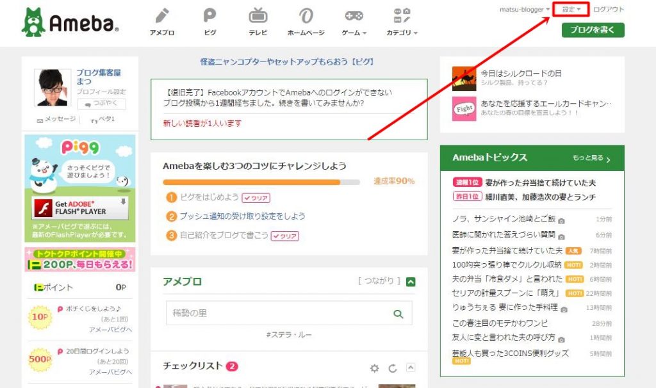This screenshot has width=656, height=388.
Task: Open 100均突っ張り棒でクルクル収納 topic
Action: (507, 264)
